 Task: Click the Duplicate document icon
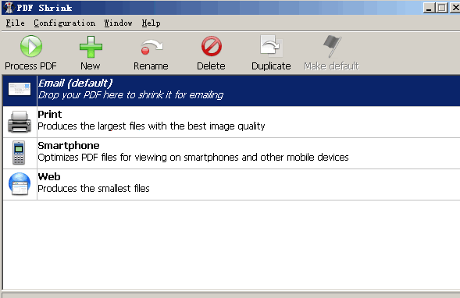coord(271,46)
